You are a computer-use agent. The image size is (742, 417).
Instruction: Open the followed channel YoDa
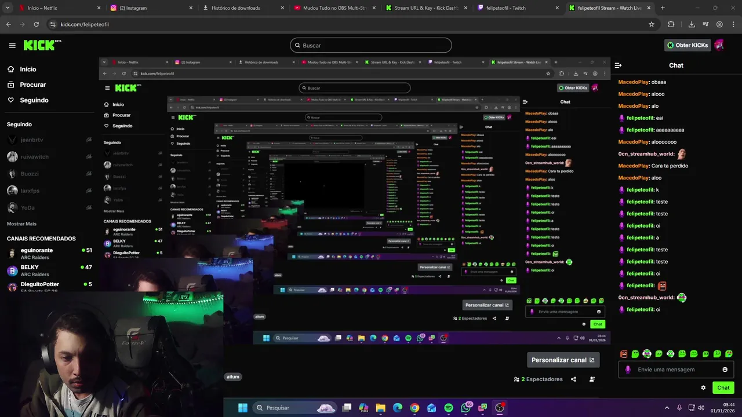pos(49,207)
